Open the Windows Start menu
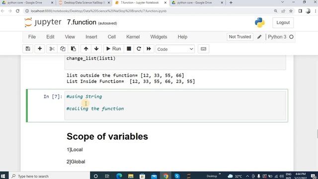The image size is (318, 179). (x=3, y=176)
